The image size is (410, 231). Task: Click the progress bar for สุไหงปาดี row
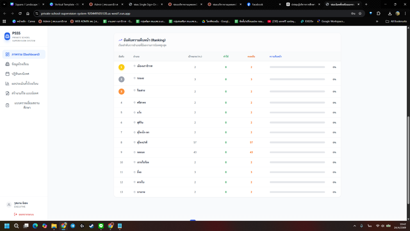(297, 142)
